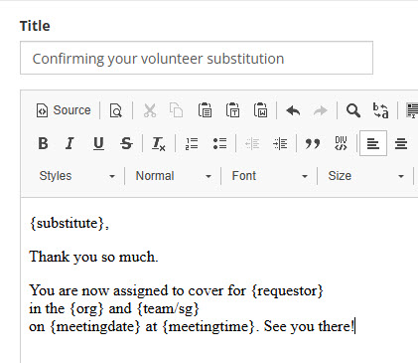Viewport: 418px width, 363px height.
Task: Undo the last edit
Action: pos(293,110)
